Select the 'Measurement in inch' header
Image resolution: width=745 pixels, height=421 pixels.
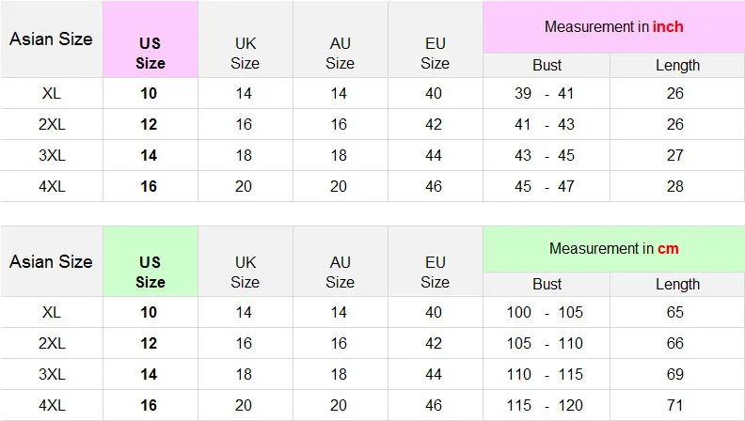pos(613,27)
